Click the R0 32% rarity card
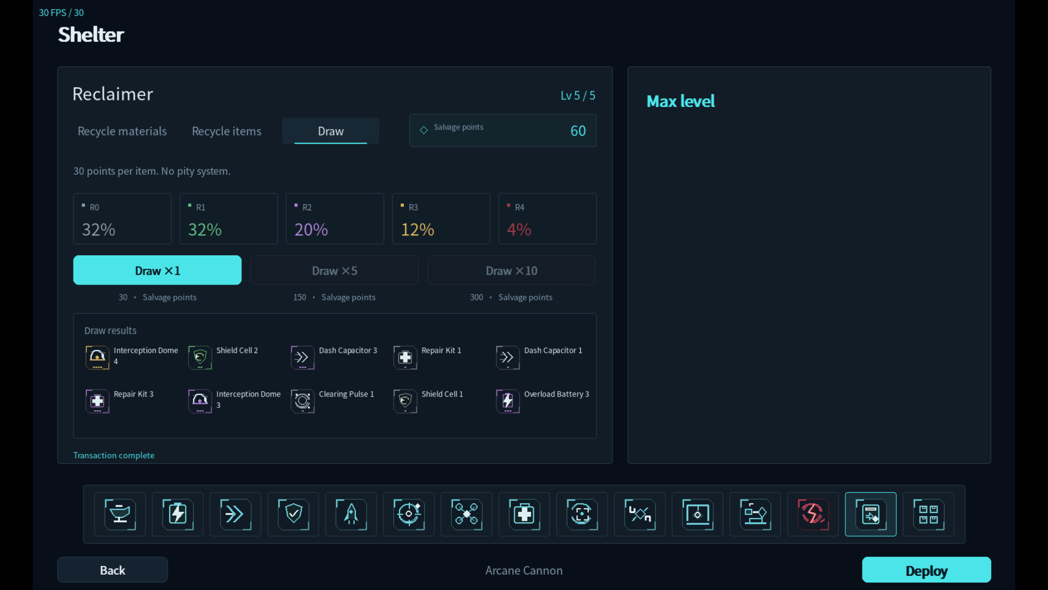 pos(122,219)
